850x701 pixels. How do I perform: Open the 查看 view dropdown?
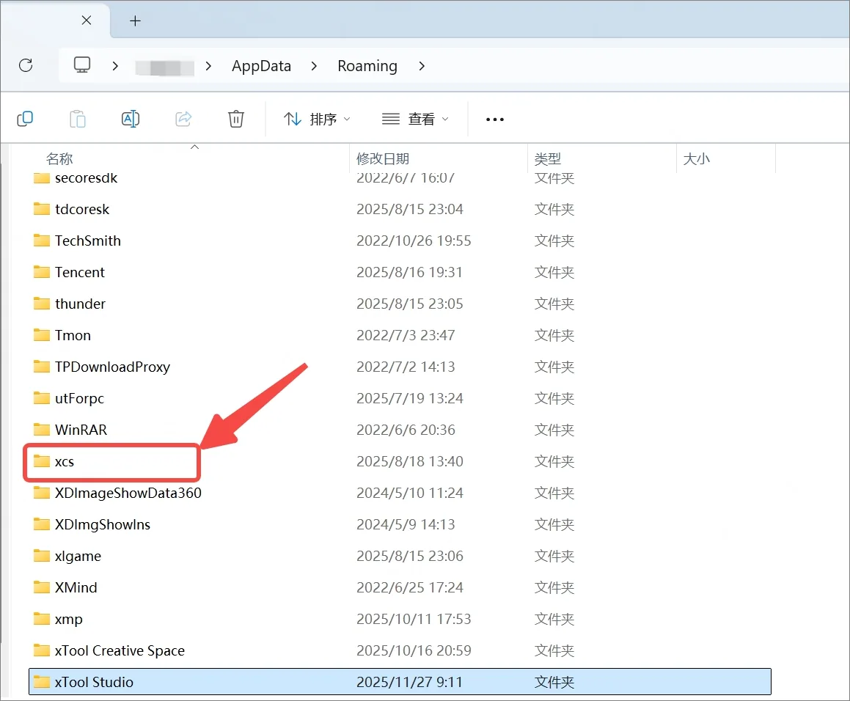415,119
